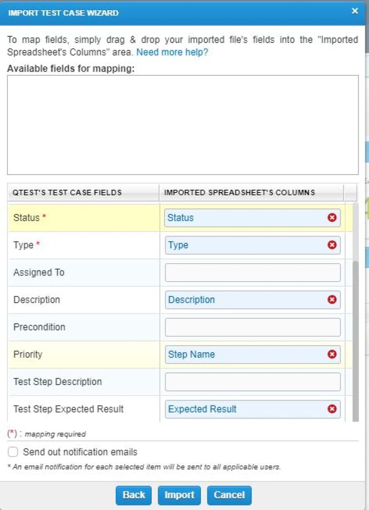Open the Need more help link
The height and width of the screenshot is (510, 369).
[172, 52]
